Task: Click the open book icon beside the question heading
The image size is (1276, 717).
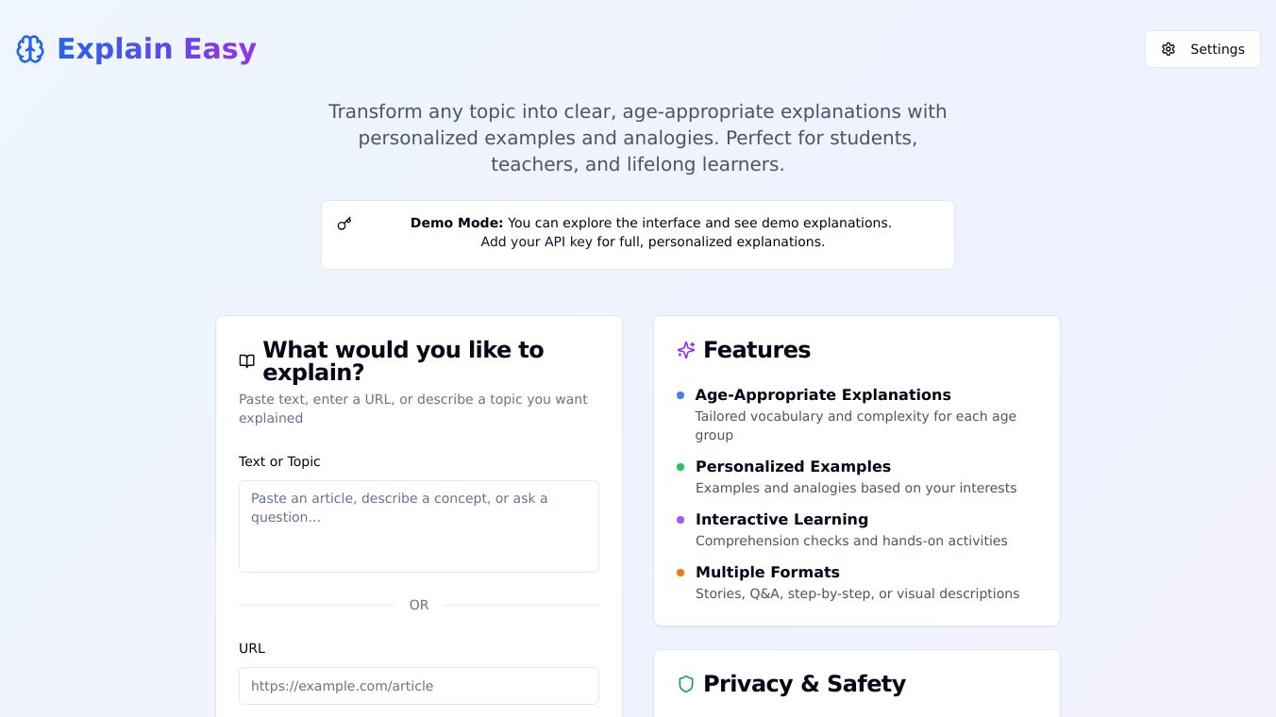Action: click(x=247, y=361)
